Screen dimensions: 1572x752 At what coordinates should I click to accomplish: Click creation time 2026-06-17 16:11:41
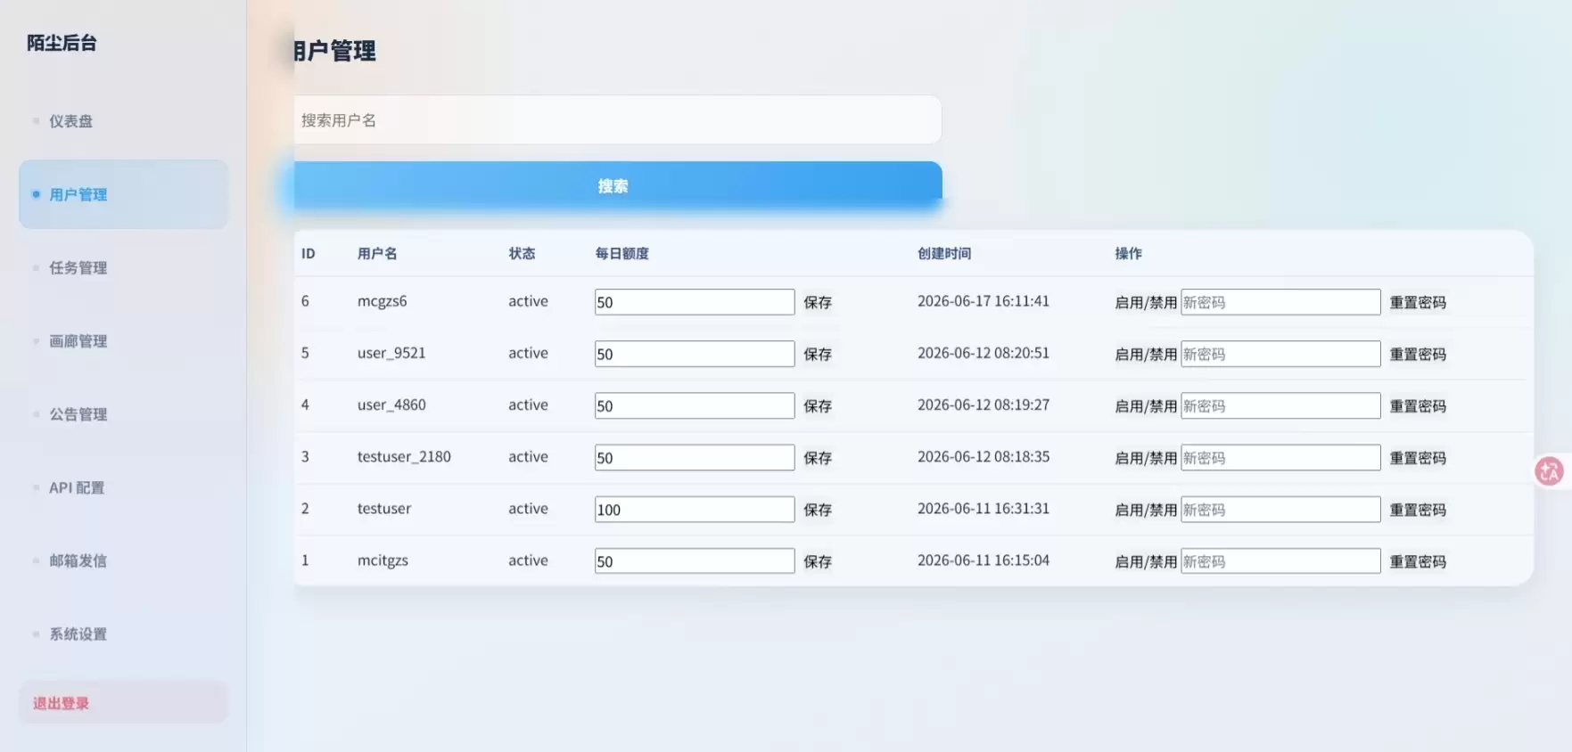click(x=984, y=301)
